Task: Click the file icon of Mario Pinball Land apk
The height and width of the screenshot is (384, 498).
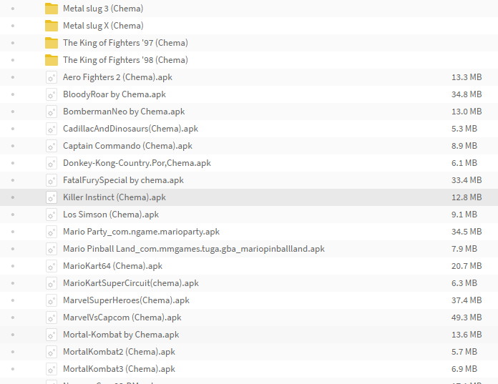Action: pos(52,248)
